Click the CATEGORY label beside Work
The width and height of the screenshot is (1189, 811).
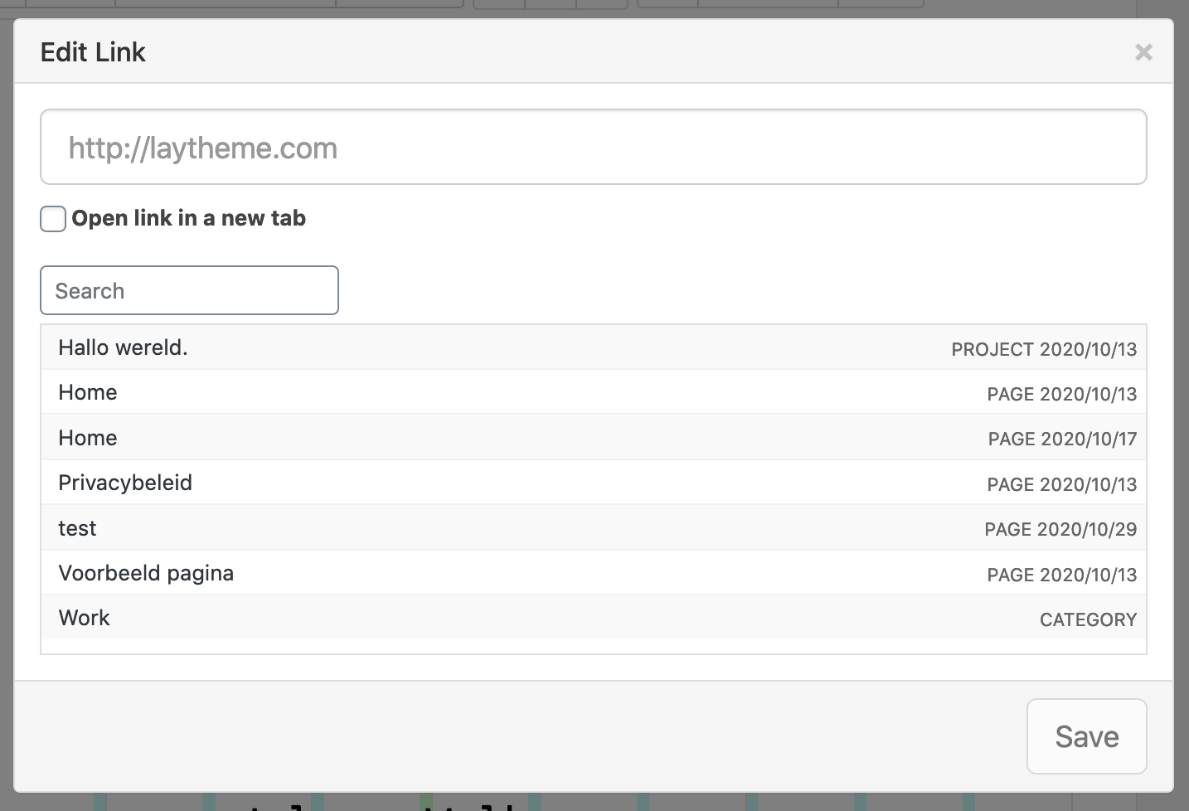[1088, 619]
